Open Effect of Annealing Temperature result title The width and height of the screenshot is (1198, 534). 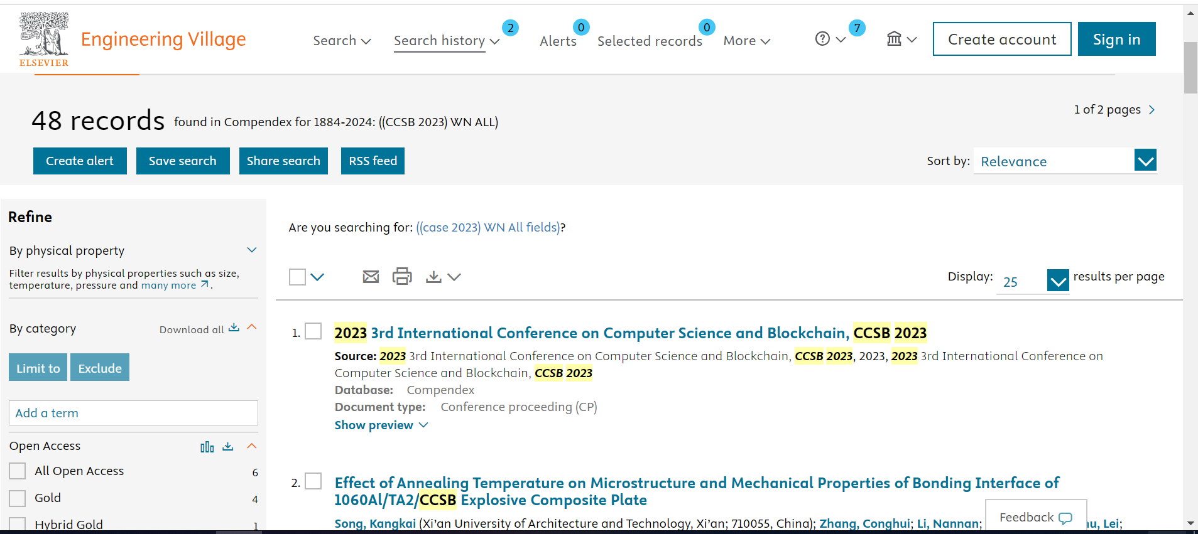697,491
